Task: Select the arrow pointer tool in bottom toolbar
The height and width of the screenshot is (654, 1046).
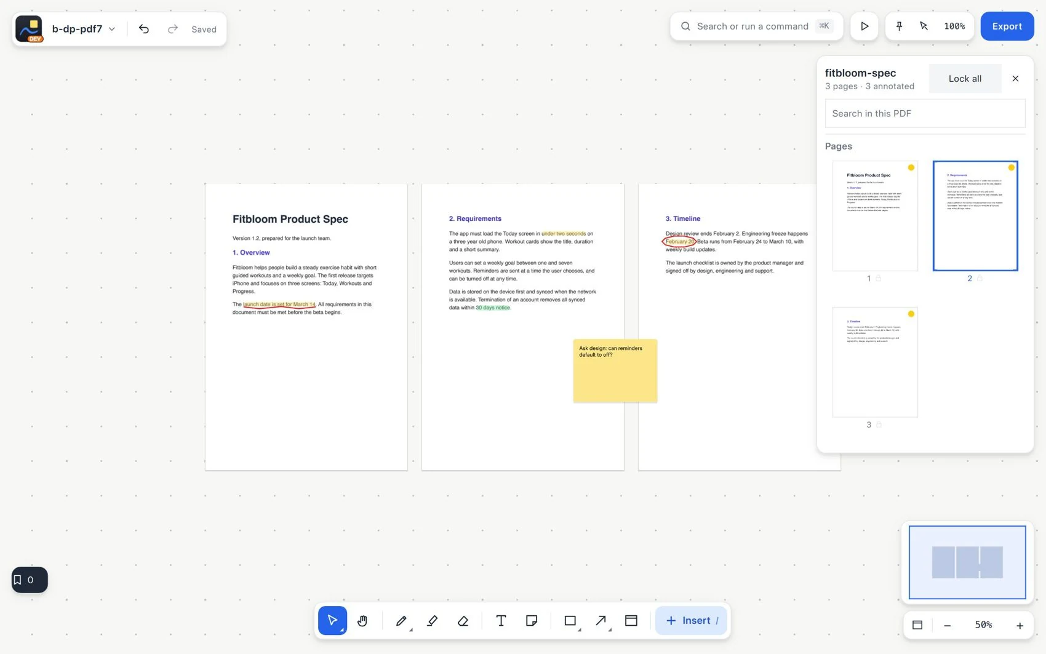Action: (x=332, y=620)
